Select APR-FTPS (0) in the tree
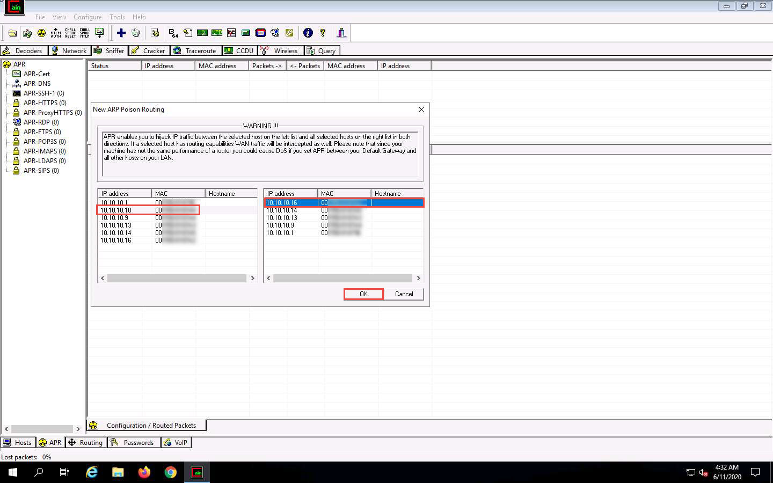The image size is (773, 483). coord(42,132)
